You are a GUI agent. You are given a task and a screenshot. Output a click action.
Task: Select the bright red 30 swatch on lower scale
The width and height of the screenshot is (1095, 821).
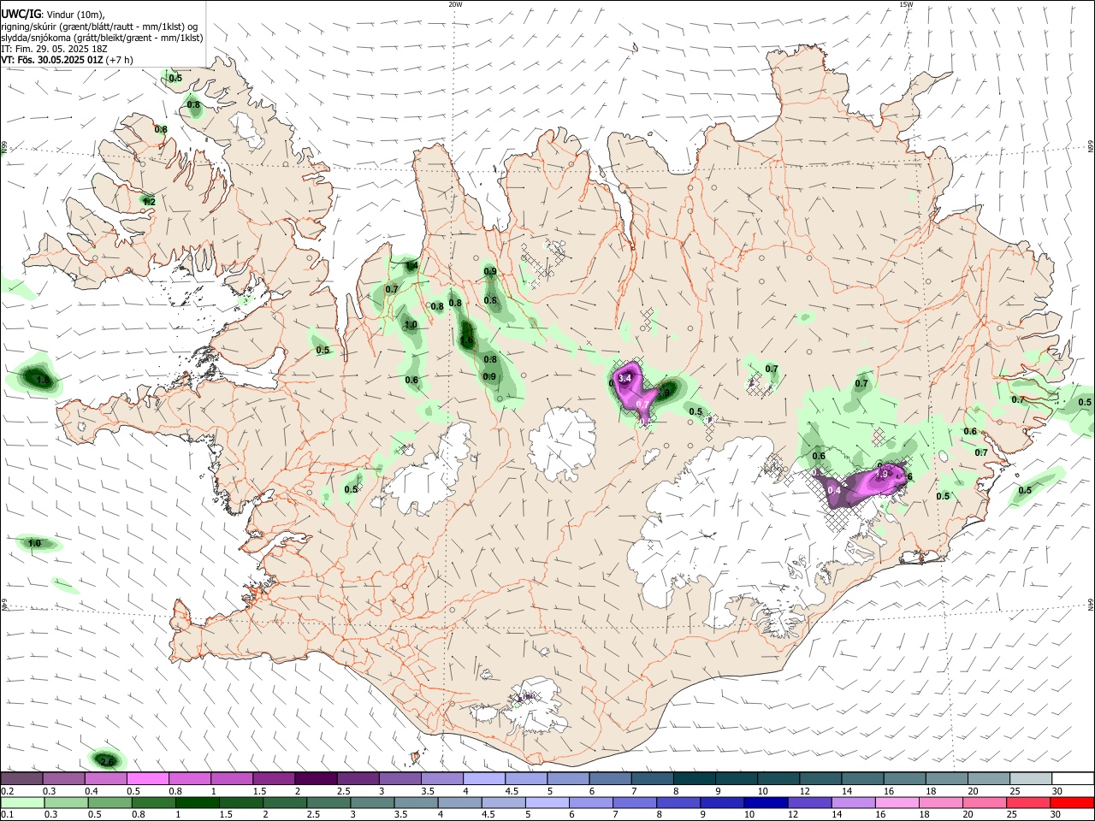[x=1071, y=803]
